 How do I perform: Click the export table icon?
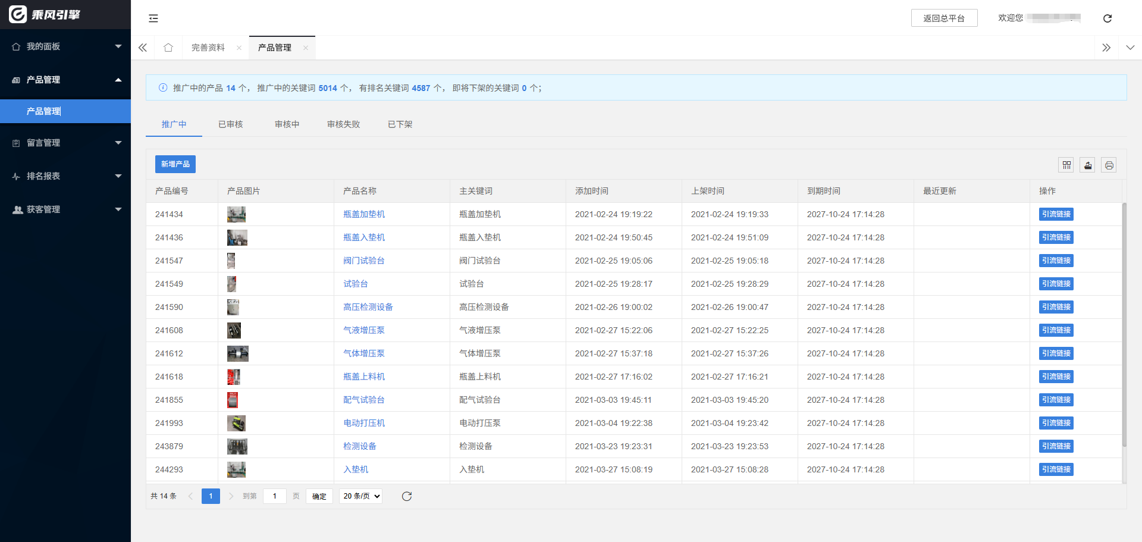1088,165
